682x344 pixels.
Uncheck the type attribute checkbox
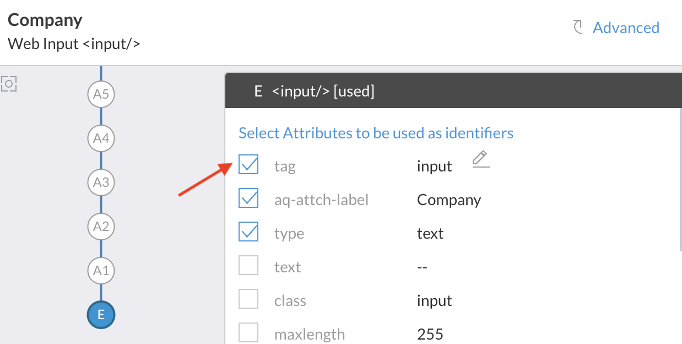[248, 232]
